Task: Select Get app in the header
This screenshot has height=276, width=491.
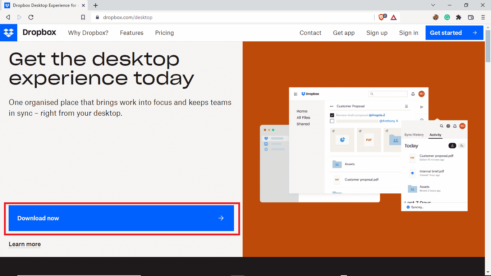Action: 344,33
